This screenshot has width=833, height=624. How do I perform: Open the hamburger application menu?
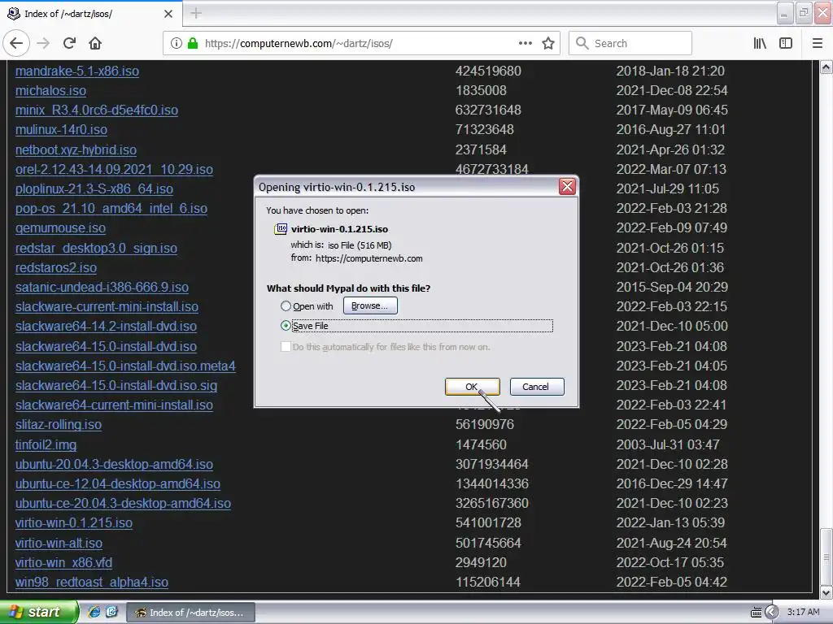tap(817, 43)
